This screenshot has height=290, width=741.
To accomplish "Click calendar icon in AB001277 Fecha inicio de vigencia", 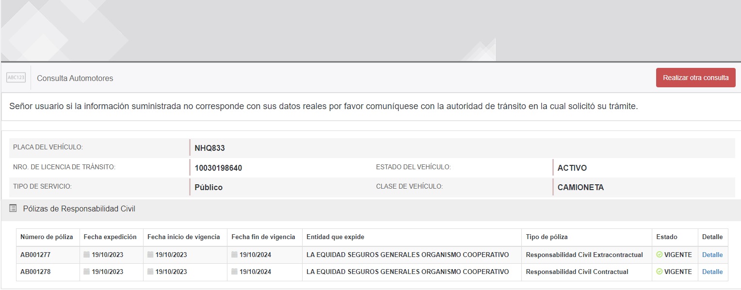I will [150, 255].
